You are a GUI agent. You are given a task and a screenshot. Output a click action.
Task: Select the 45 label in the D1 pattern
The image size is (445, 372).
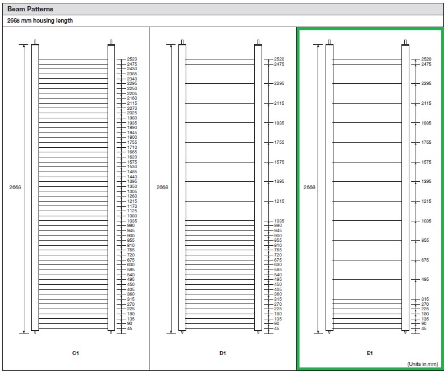(x=276, y=328)
